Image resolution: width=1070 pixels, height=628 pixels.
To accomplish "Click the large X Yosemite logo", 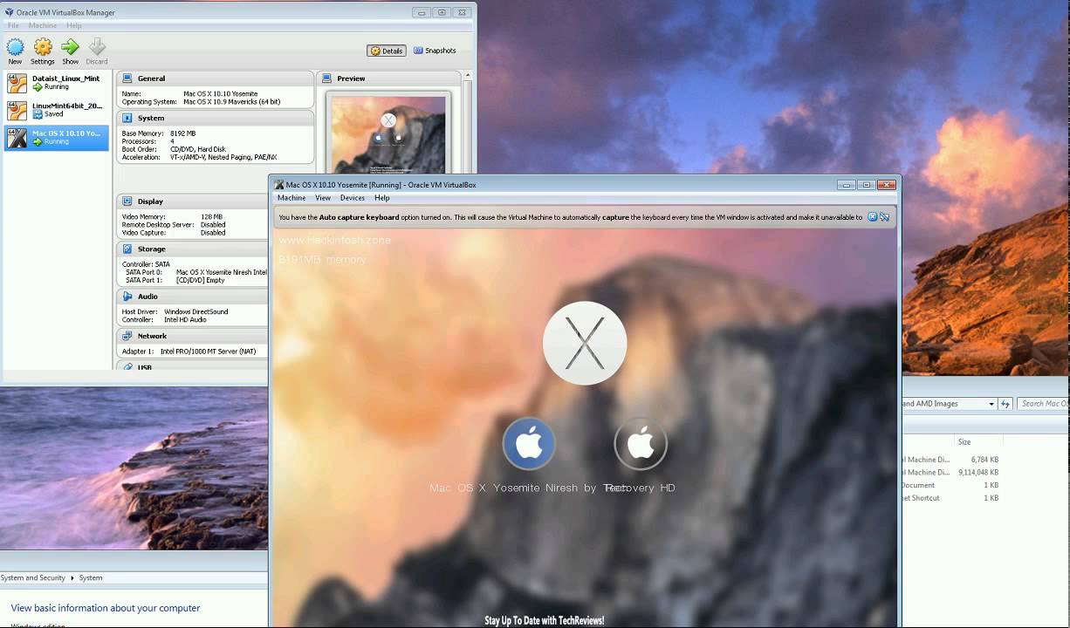I will [x=585, y=344].
